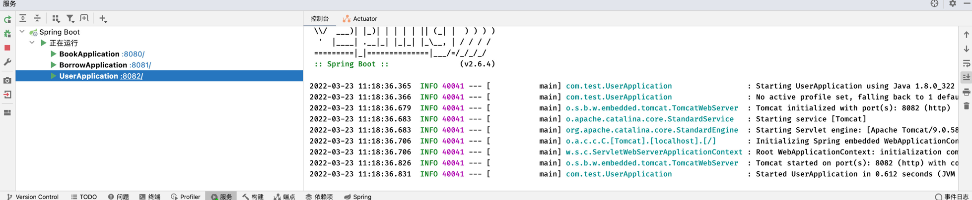The image size is (972, 200).
Task: Toggle scroll to end of console
Action: pos(967,77)
